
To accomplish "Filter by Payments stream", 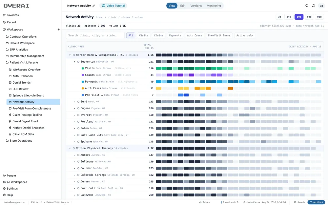I will click(x=175, y=35).
